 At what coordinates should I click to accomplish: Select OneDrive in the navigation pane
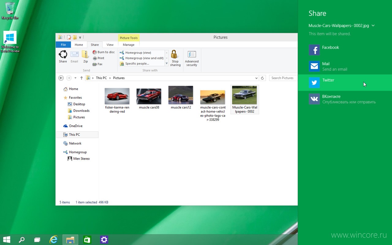click(x=73, y=126)
